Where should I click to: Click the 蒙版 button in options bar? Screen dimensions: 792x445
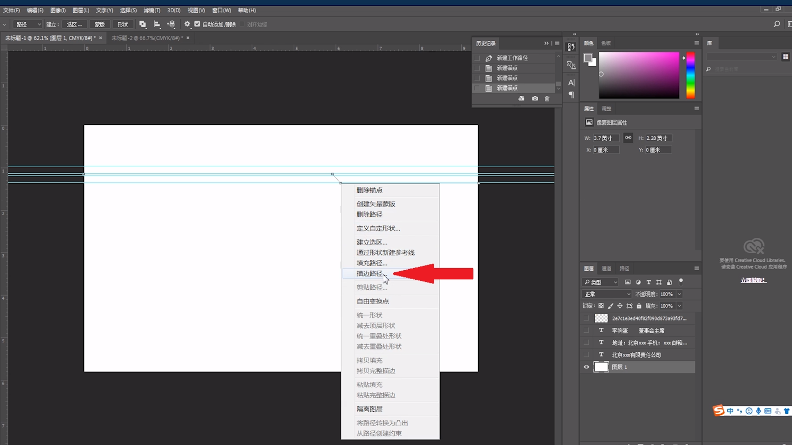[x=100, y=24]
